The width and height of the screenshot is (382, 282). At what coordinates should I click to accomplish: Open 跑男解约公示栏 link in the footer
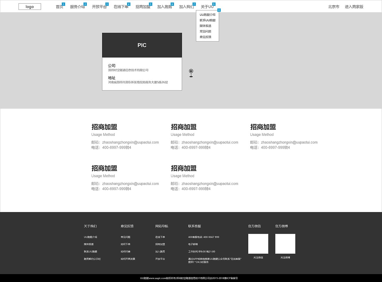pos(92,259)
